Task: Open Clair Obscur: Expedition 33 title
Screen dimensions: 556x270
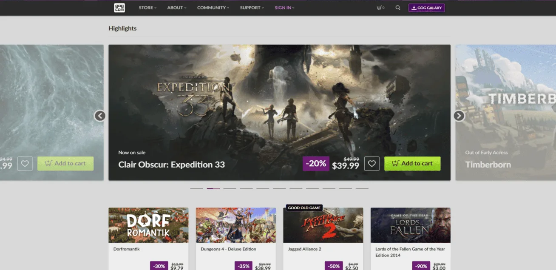Action: 172,165
